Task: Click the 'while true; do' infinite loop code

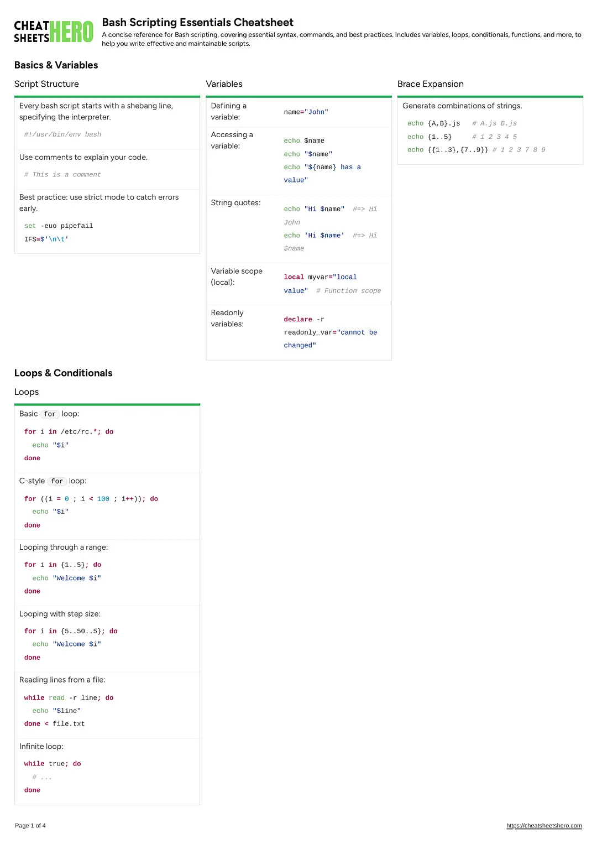Action: pos(53,764)
